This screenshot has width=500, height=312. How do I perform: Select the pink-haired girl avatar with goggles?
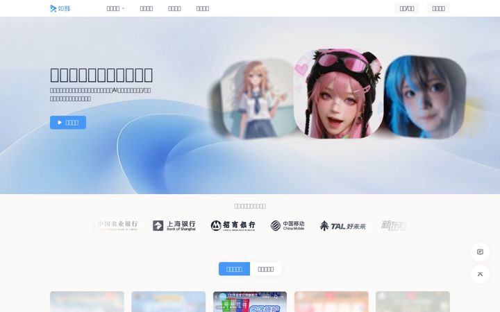coord(338,94)
